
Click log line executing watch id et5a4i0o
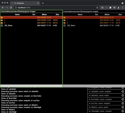click(x=20, y=91)
